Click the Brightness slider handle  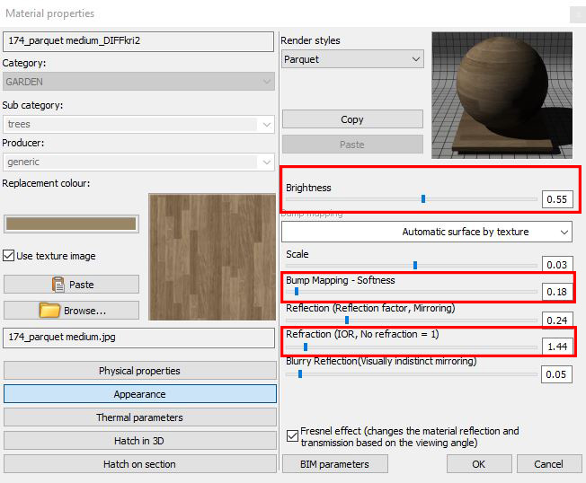[423, 199]
